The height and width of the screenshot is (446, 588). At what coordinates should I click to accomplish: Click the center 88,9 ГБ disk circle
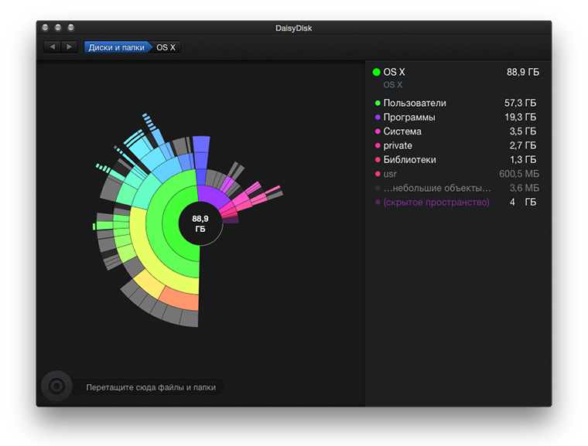200,223
